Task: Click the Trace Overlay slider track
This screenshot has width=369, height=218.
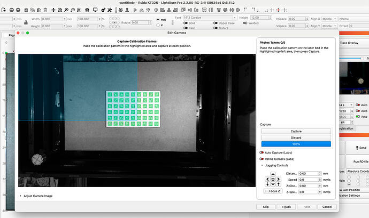Action: [x=351, y=58]
